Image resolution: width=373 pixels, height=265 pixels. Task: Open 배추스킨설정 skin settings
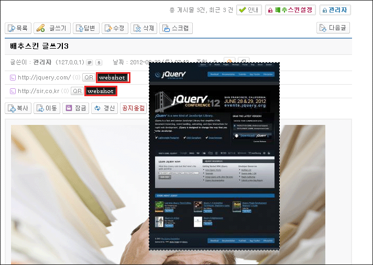click(x=290, y=10)
